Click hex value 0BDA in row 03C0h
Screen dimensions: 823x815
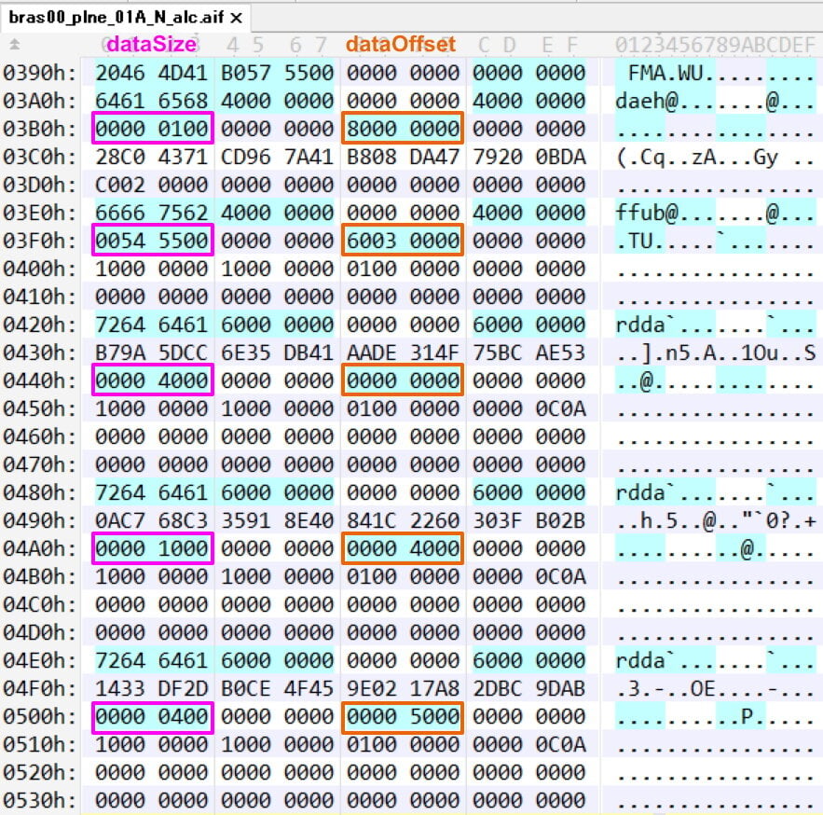pos(560,157)
